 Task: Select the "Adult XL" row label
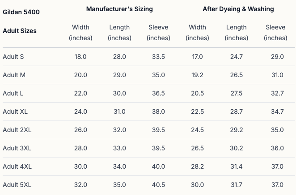pos(15,112)
